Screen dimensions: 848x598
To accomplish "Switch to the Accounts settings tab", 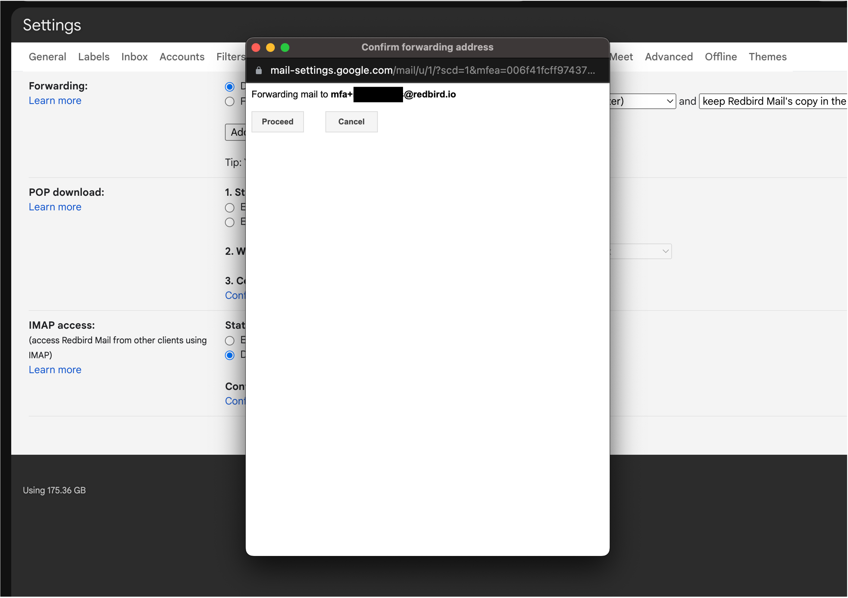I will pos(182,56).
